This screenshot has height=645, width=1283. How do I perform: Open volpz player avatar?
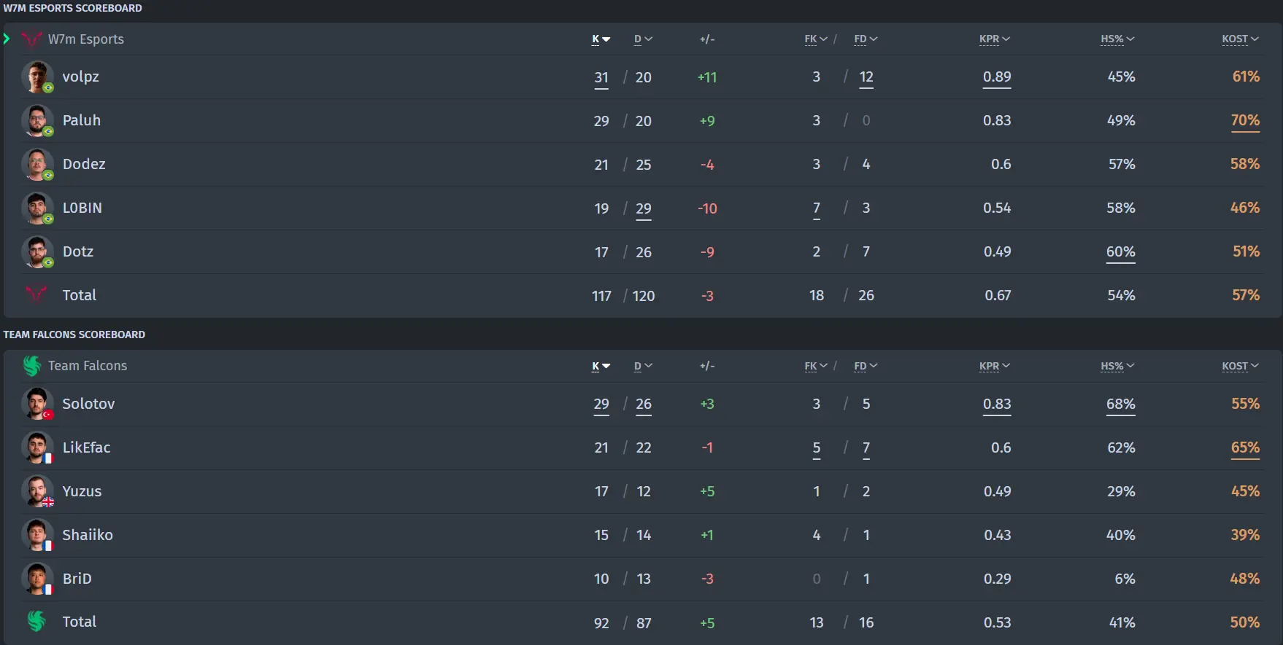37,77
